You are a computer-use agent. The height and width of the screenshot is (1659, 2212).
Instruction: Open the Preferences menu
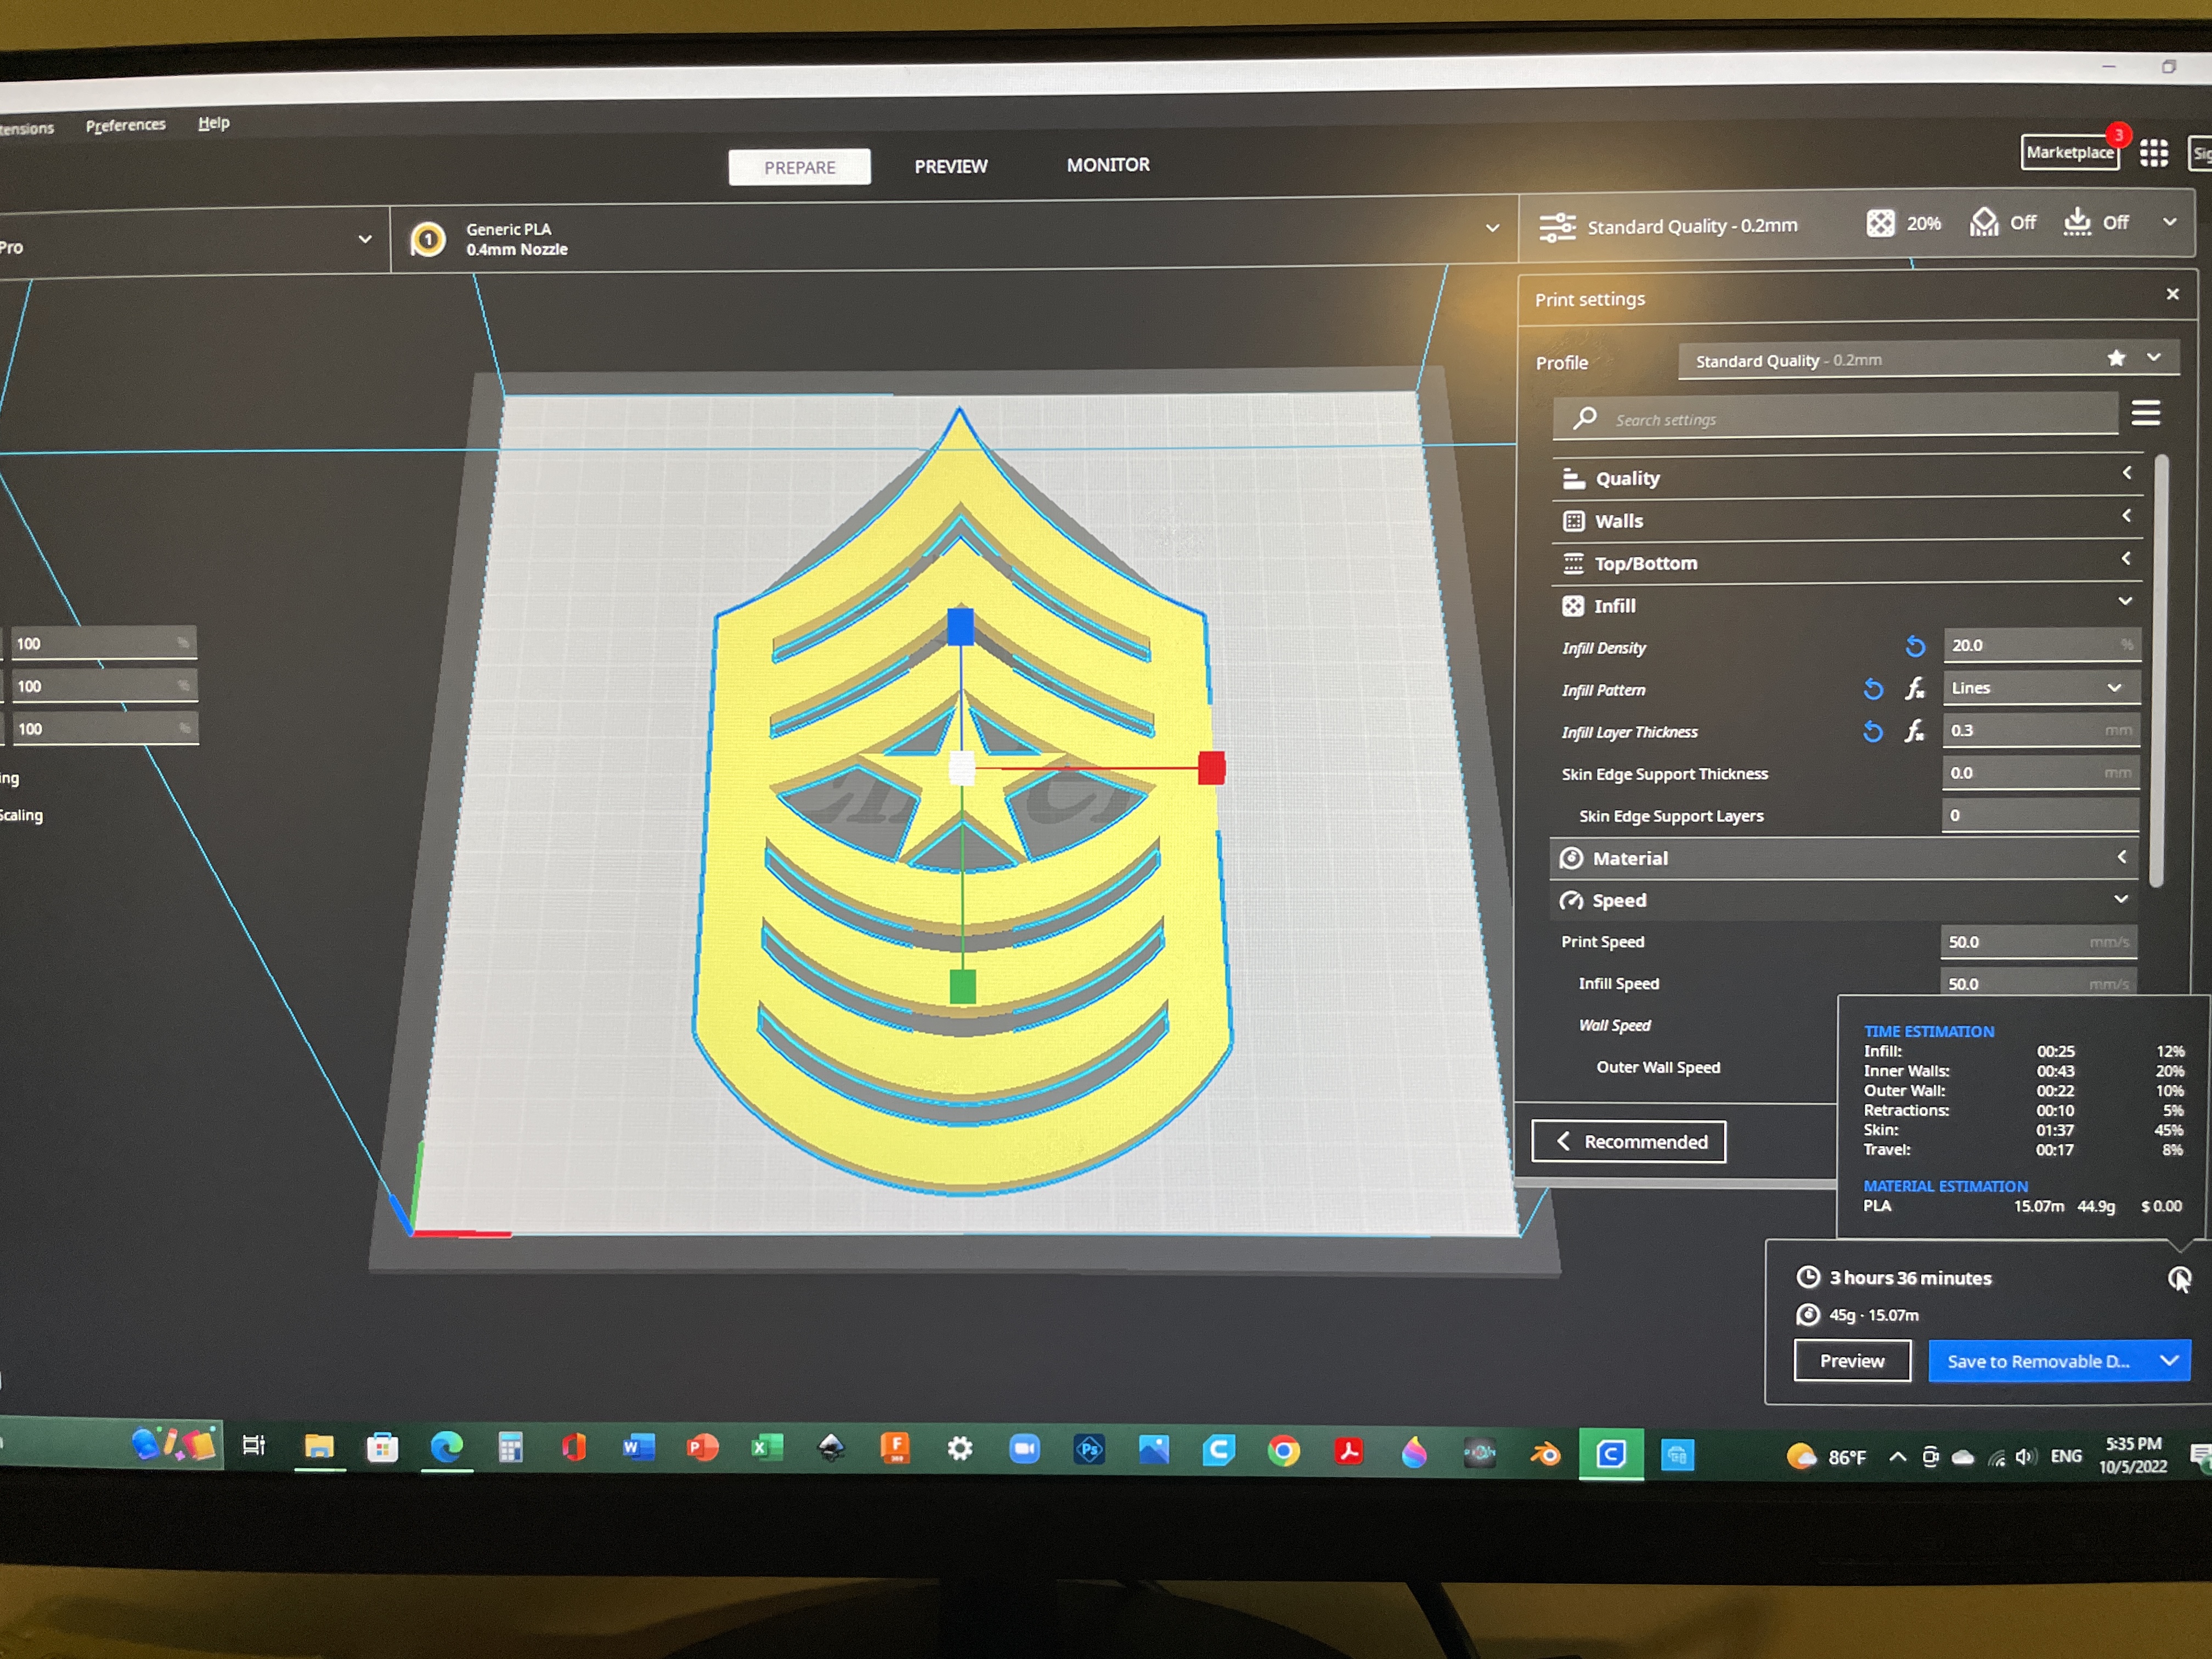(x=125, y=125)
